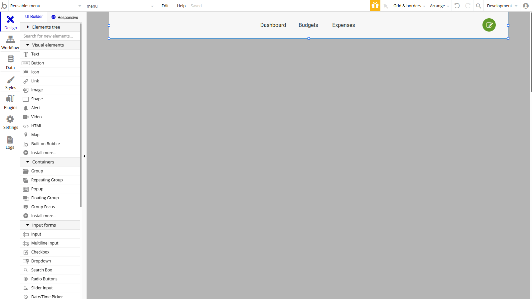
Task: Select the Date/Time Picker element
Action: coord(50,296)
